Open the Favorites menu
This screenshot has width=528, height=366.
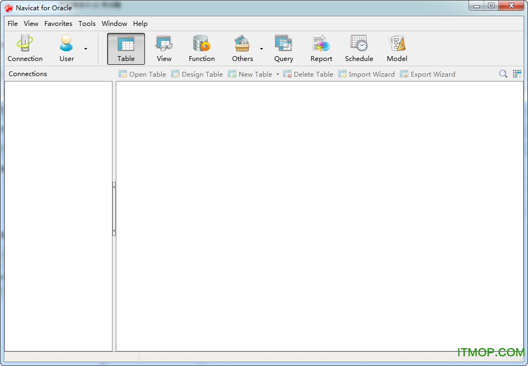pyautogui.click(x=58, y=24)
